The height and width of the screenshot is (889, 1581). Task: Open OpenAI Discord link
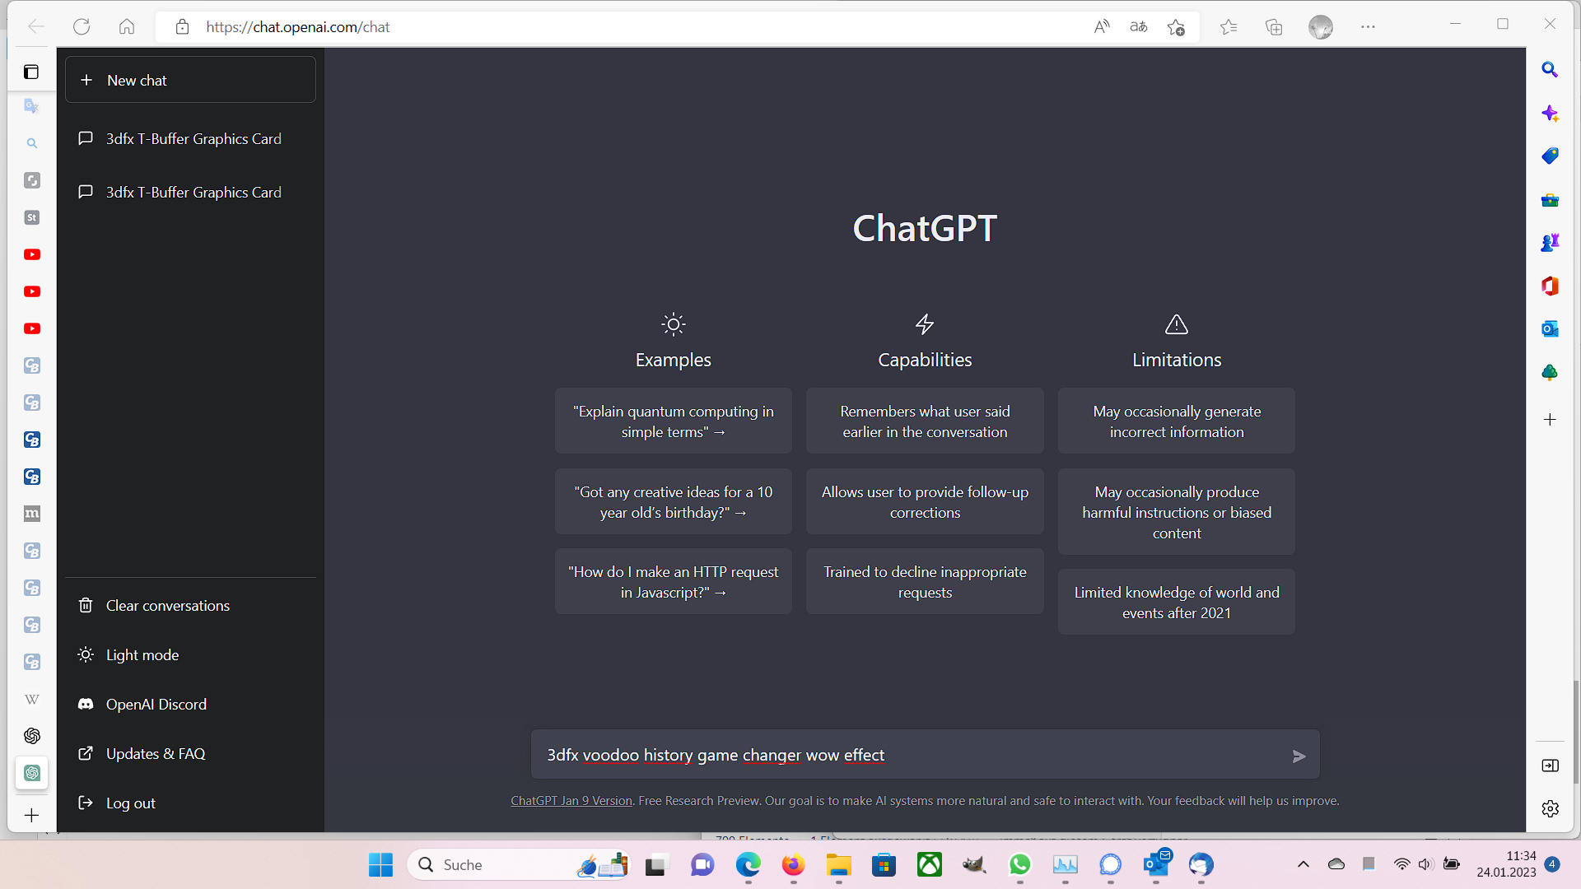pos(156,705)
